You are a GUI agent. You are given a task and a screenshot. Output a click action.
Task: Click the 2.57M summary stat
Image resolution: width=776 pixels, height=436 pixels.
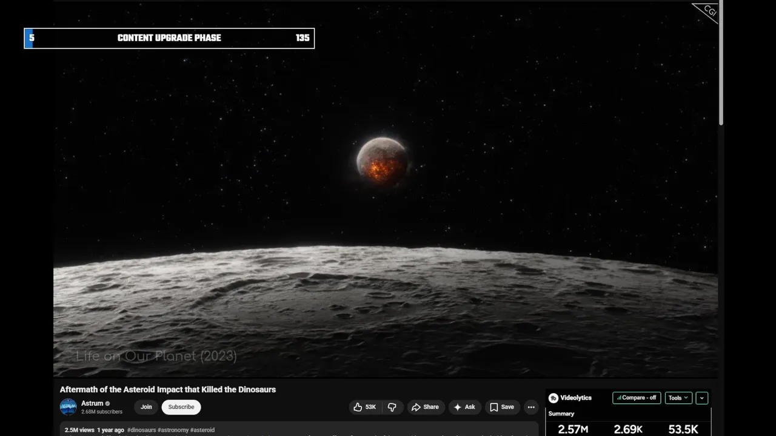573,429
